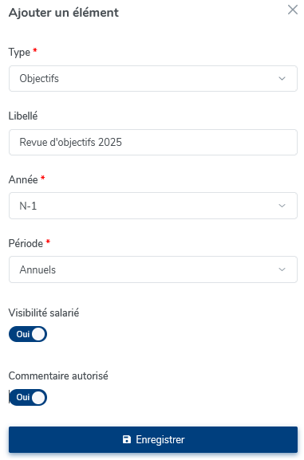Click the Commentaire autorisé label text
Image resolution: width=304 pixels, height=460 pixels.
tap(58, 376)
